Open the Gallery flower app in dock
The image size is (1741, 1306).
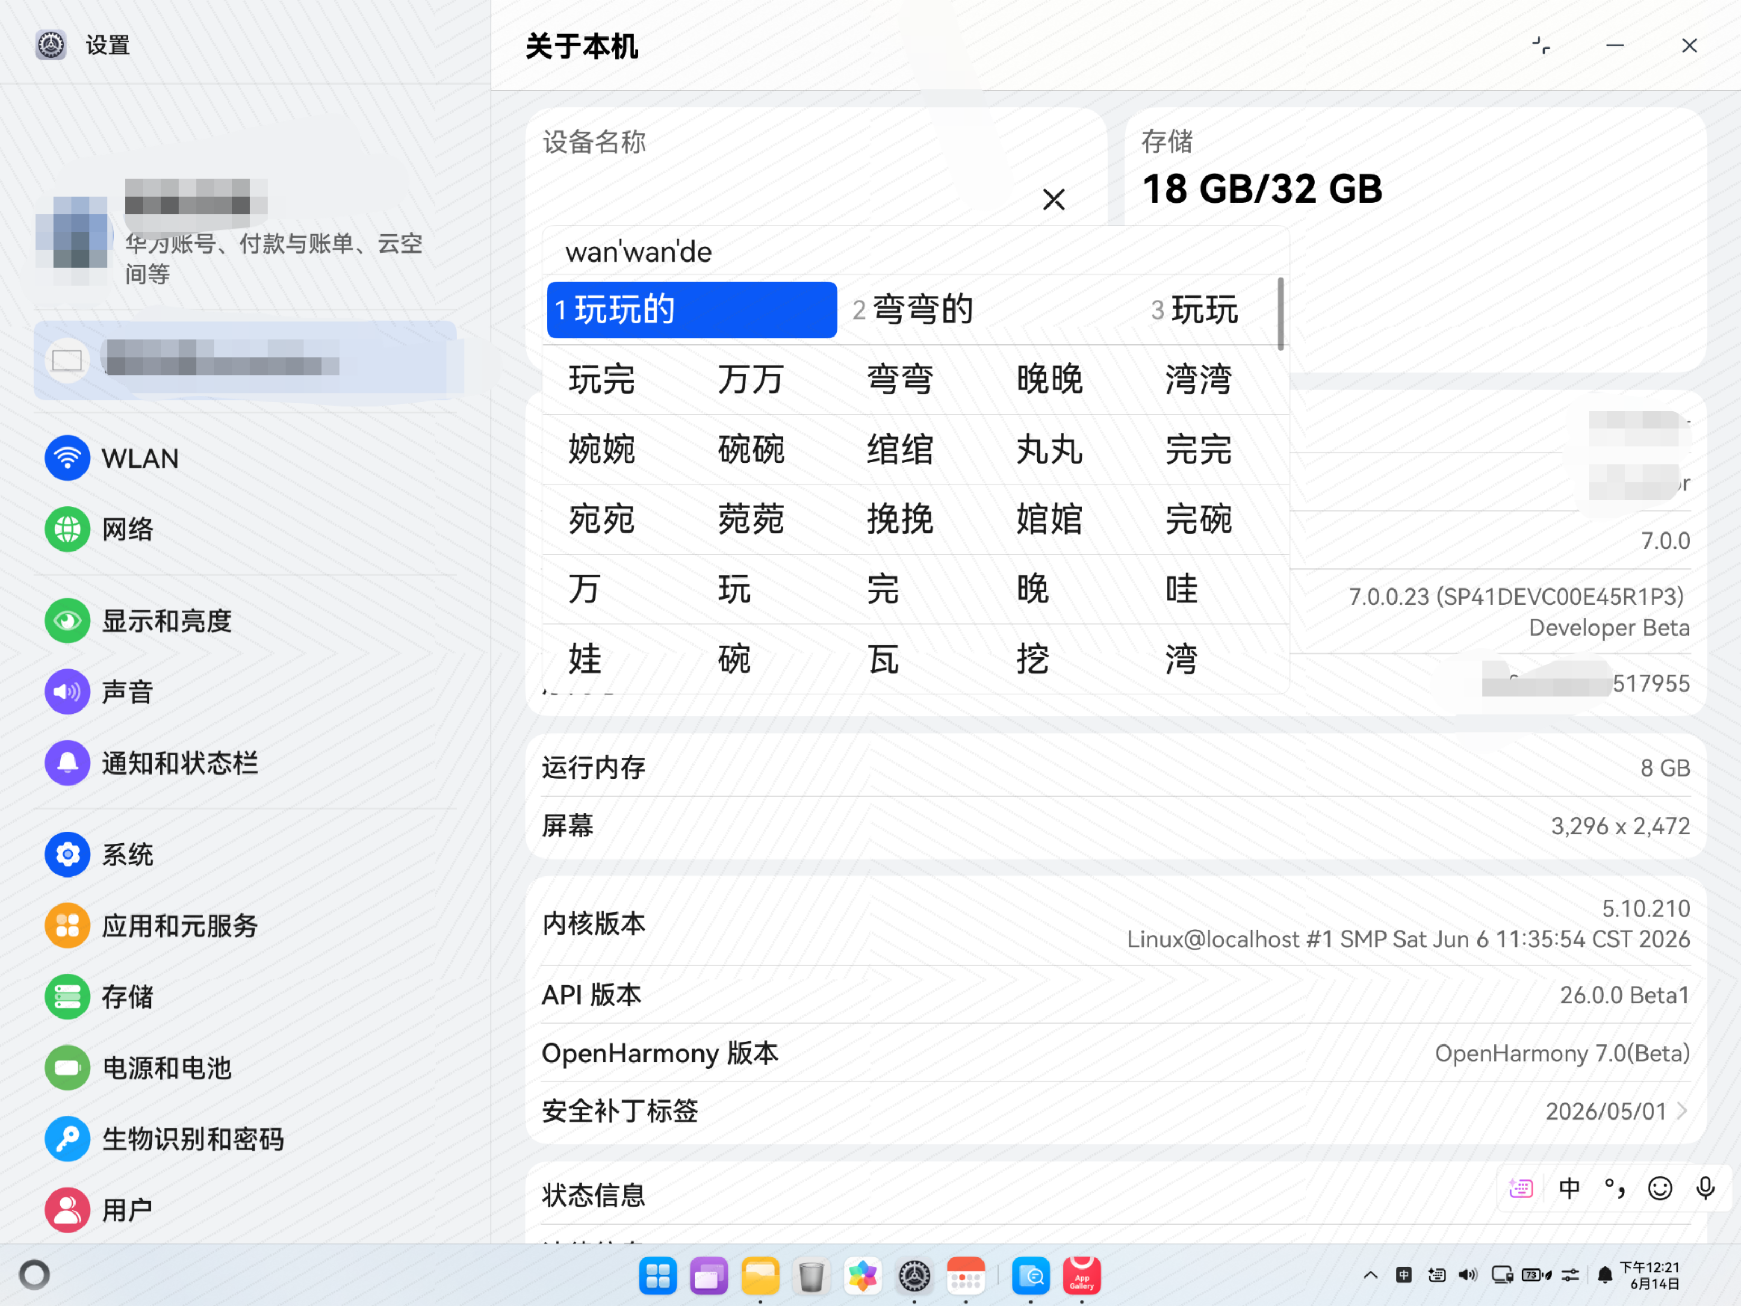(x=863, y=1276)
